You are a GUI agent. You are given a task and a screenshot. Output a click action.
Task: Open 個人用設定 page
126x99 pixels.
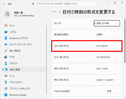point(24,51)
